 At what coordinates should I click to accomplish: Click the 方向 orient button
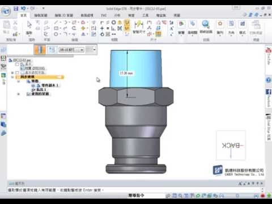pyautogui.click(x=231, y=28)
